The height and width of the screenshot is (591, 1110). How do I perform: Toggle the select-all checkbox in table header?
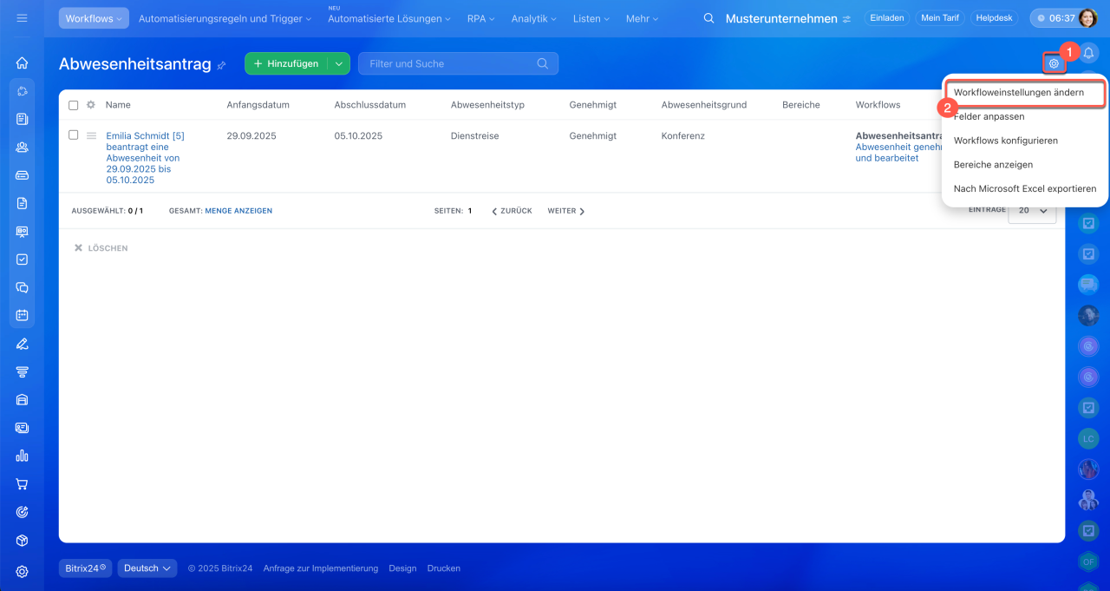[74, 105]
